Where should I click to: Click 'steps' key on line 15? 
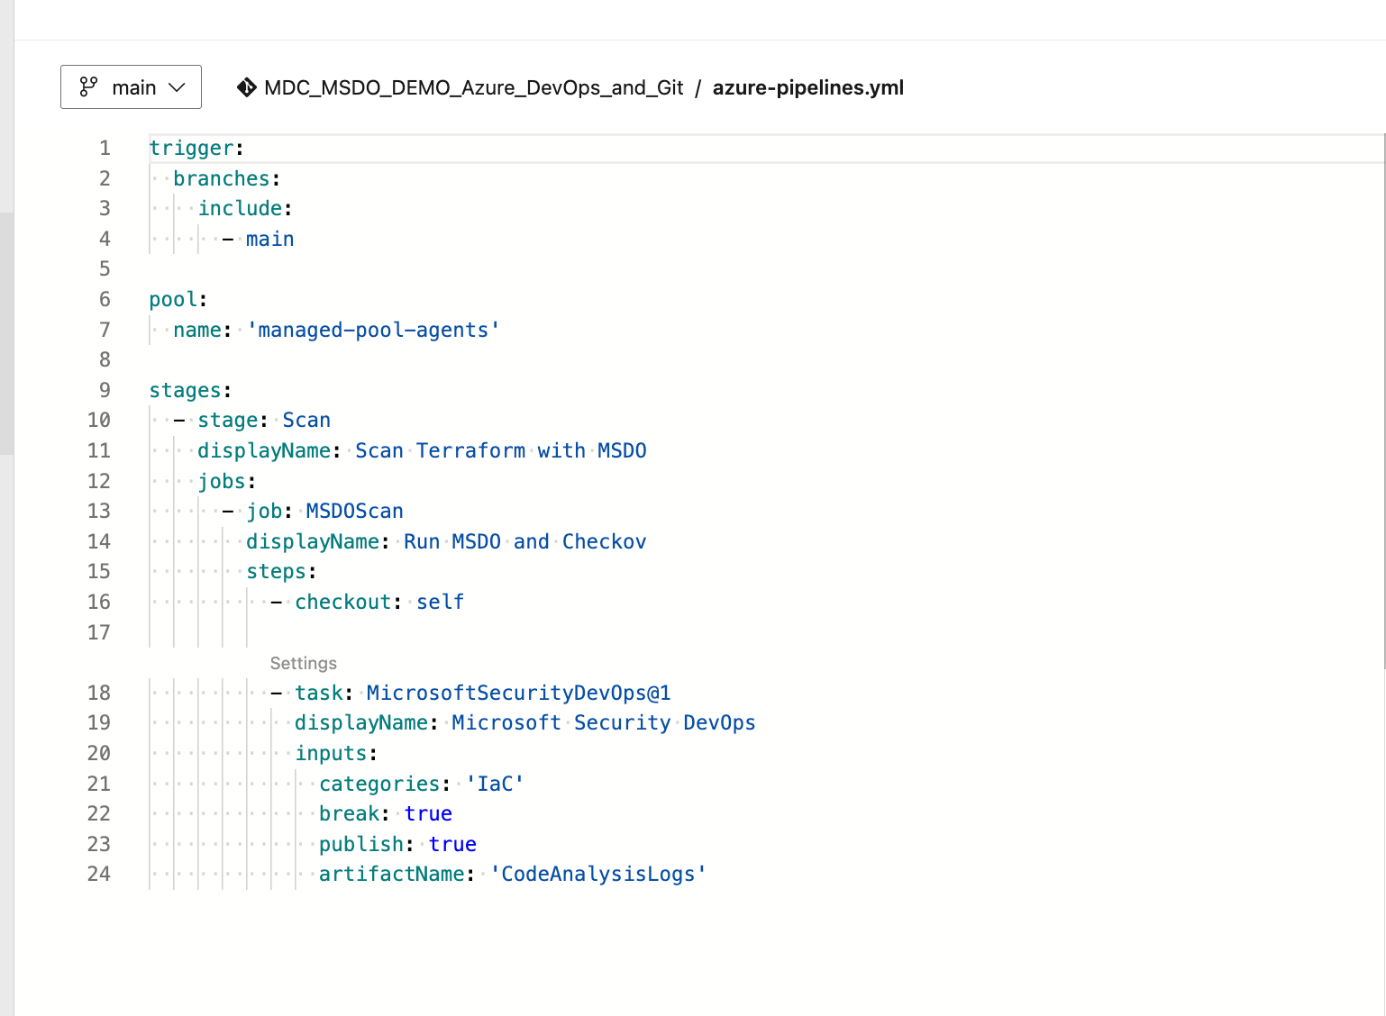(277, 571)
